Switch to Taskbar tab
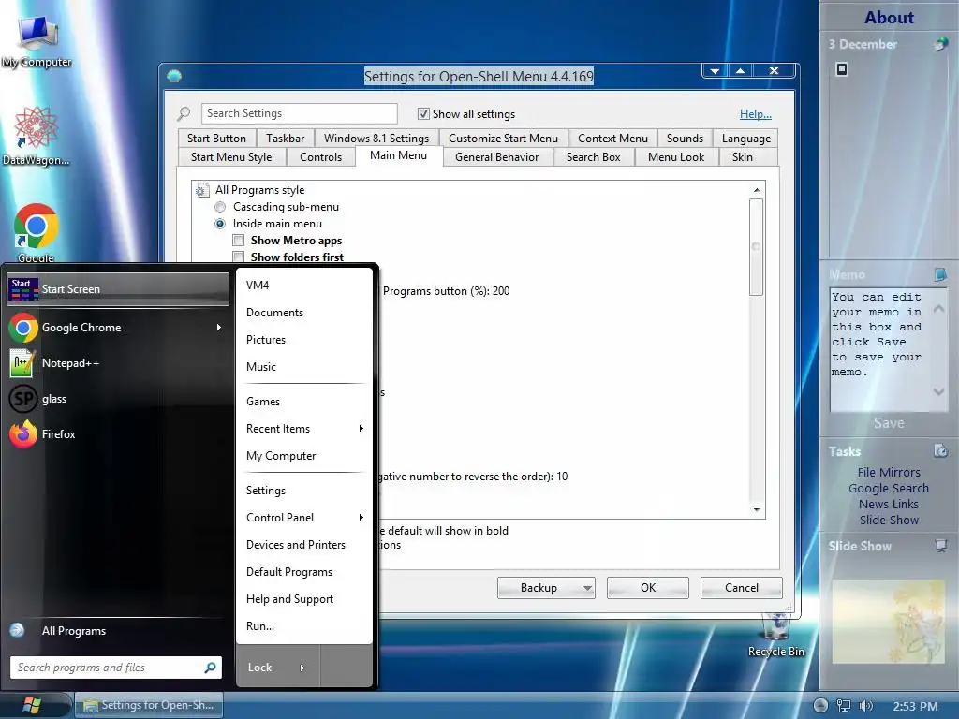This screenshot has height=719, width=959. [x=285, y=139]
